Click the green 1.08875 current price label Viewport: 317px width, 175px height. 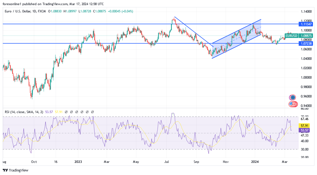tap(306, 36)
